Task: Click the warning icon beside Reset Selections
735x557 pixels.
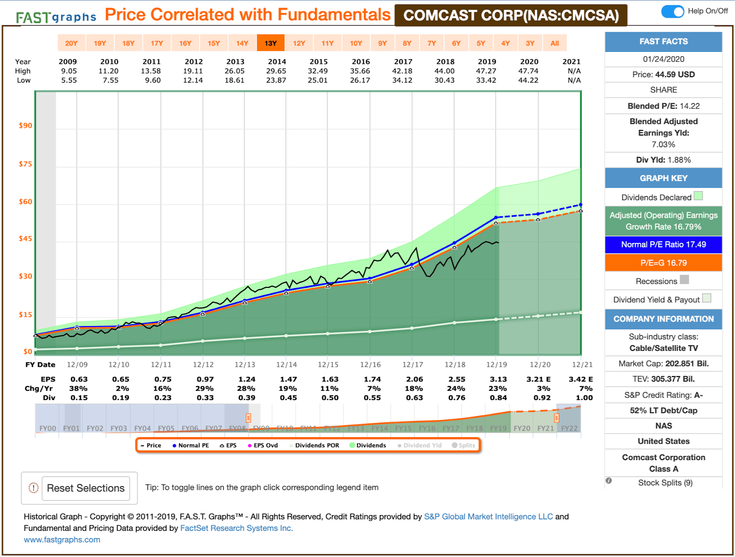Action: (x=34, y=488)
